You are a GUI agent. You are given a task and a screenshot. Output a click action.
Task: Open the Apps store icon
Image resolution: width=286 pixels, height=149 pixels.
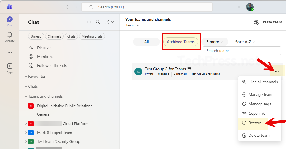click(x=10, y=68)
